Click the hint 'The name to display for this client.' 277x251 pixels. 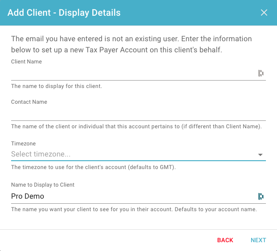point(56,86)
